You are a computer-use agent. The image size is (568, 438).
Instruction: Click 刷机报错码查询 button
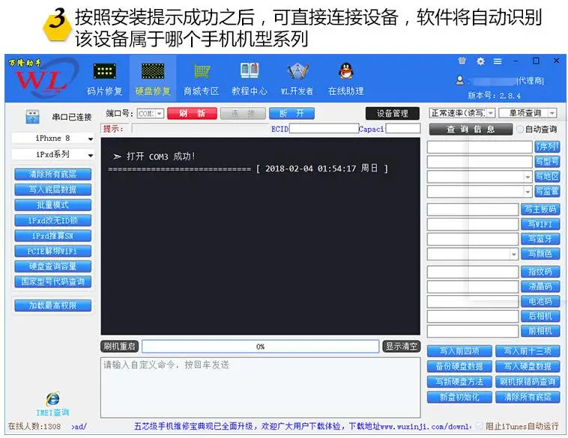[x=528, y=382]
